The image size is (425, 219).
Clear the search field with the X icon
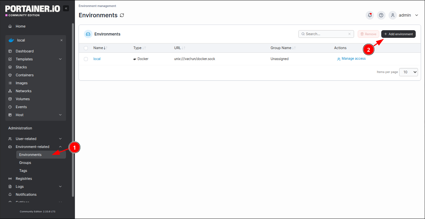[x=349, y=34]
